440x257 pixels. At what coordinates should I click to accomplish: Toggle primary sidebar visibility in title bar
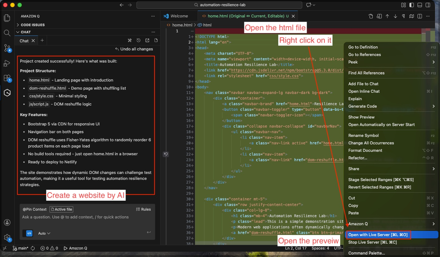(412, 5)
